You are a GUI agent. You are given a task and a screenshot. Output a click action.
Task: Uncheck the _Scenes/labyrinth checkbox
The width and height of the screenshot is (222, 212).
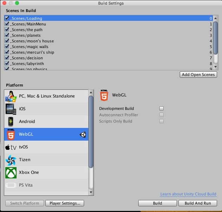7,63
